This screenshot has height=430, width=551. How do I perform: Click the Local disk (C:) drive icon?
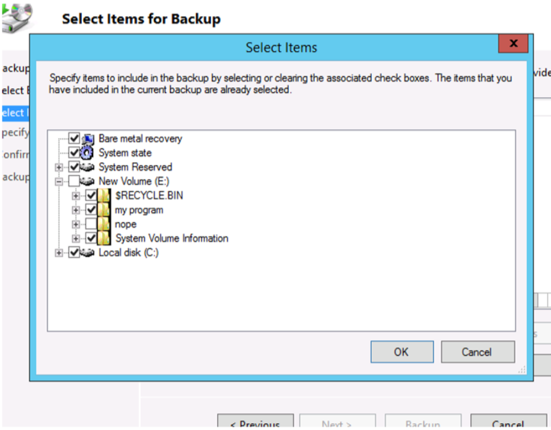click(x=88, y=253)
